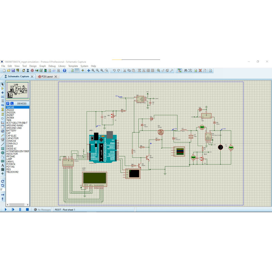272x272 pixels.
Task: Select the 2D Text 'A' tool
Action: (3, 166)
